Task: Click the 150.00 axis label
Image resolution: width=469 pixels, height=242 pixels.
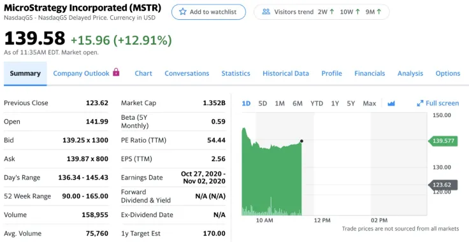Action: coord(442,115)
